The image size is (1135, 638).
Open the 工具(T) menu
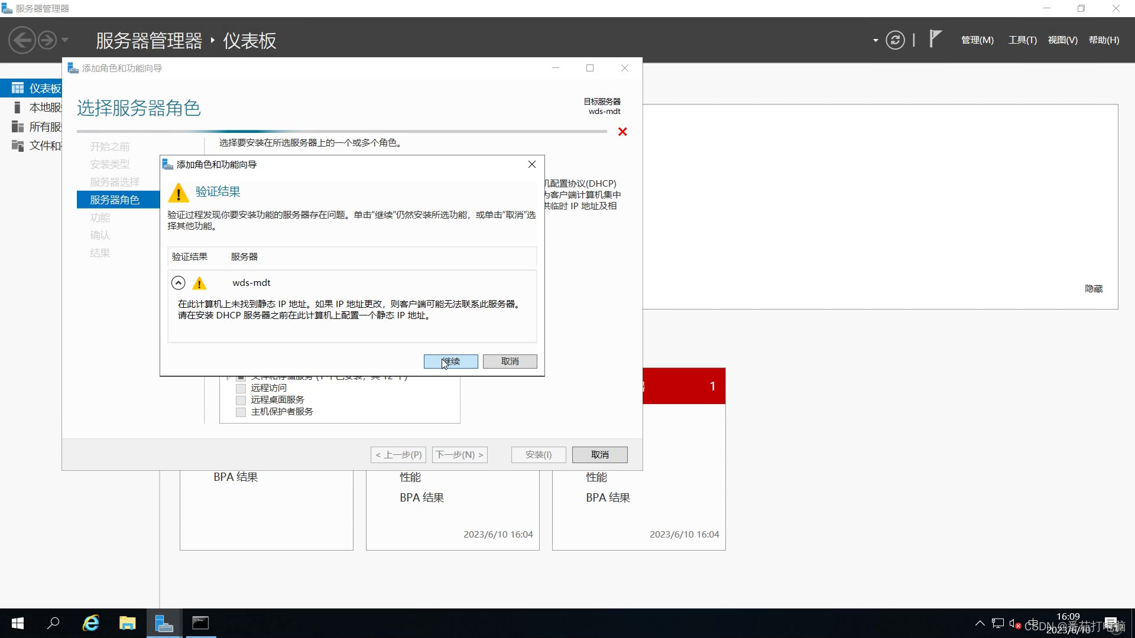pos(1022,40)
